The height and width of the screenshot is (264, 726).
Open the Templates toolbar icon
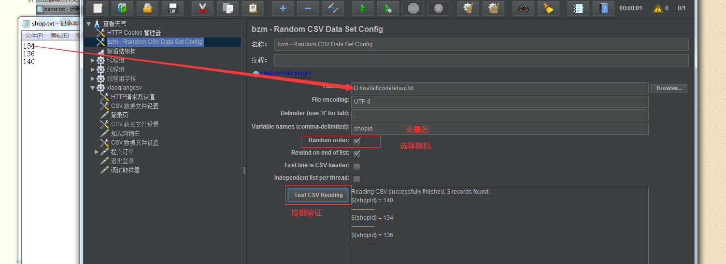tap(123, 8)
